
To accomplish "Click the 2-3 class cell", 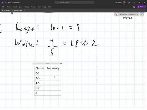I will click(40, 78).
